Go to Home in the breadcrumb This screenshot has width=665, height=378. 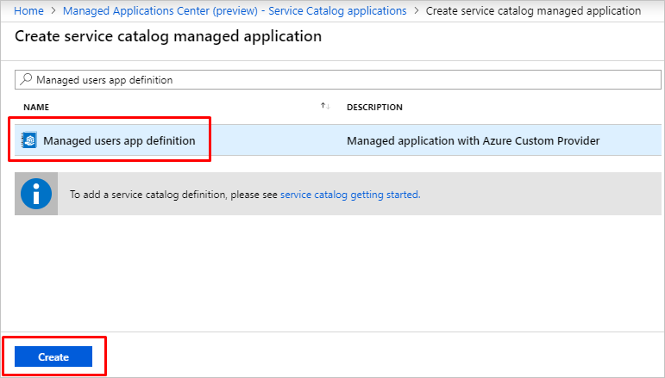[29, 11]
